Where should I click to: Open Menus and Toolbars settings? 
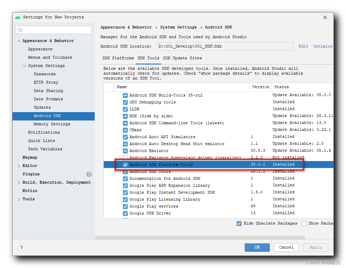[x=50, y=57]
